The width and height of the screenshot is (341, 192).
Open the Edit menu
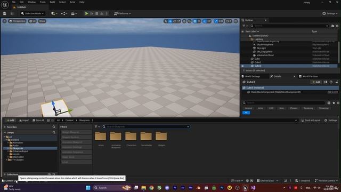click(21, 2)
